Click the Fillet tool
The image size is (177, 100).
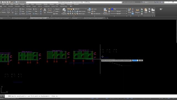(x=35, y=11)
